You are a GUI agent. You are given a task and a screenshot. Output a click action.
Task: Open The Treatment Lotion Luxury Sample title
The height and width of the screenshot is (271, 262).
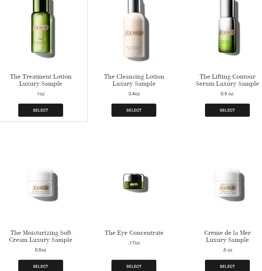click(41, 80)
